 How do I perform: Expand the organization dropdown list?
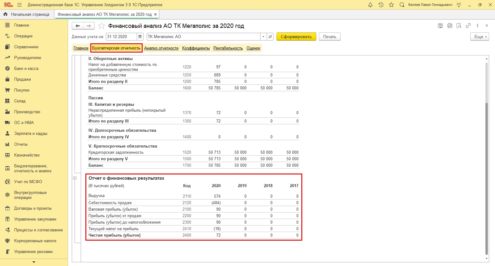(263, 37)
